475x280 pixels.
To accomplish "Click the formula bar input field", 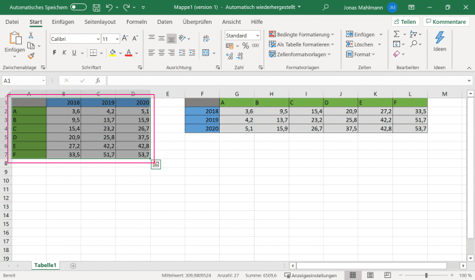I will coord(273,80).
